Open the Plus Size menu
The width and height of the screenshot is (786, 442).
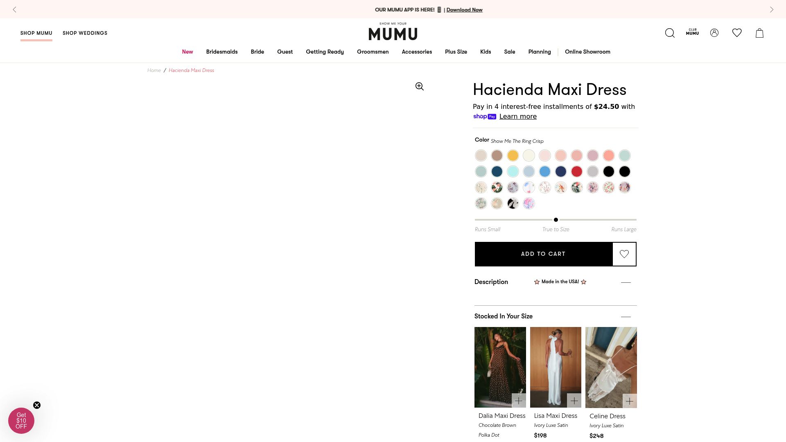click(x=456, y=52)
